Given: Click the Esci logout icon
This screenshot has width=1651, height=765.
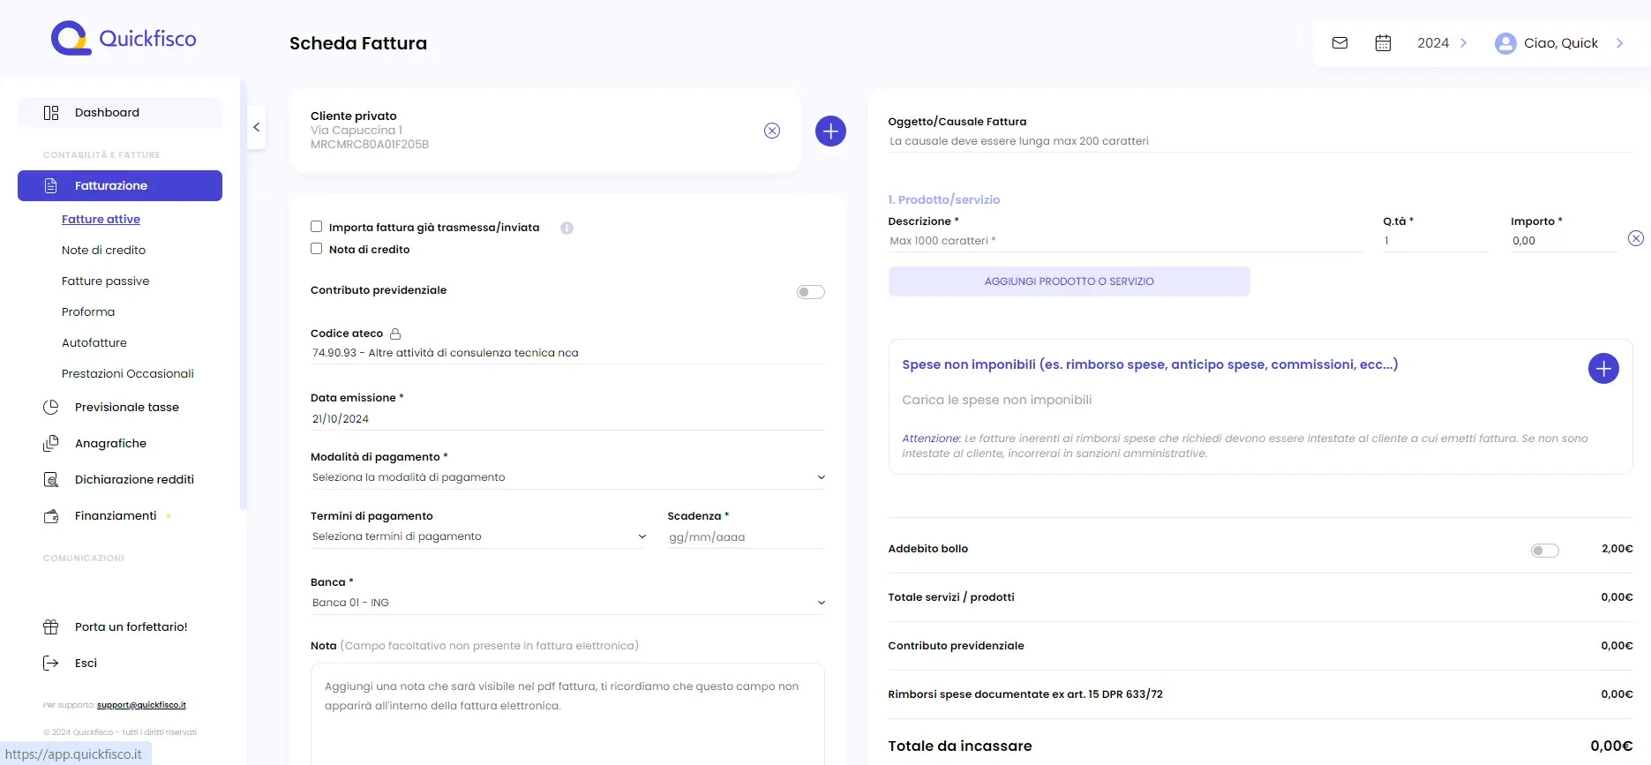Looking at the screenshot, I should click(x=51, y=664).
